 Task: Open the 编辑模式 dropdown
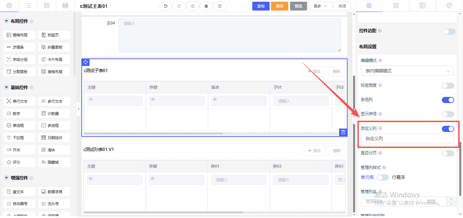(x=407, y=71)
